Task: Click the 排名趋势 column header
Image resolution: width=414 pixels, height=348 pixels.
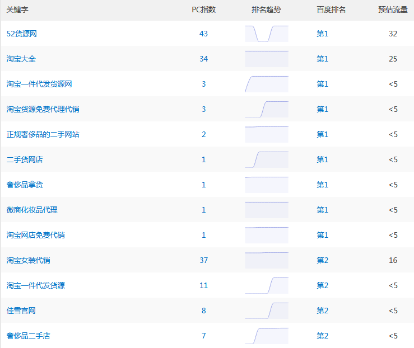Action: tap(267, 10)
